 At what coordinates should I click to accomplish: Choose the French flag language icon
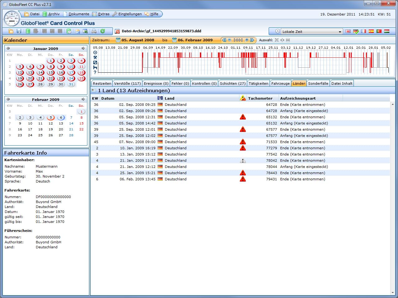coord(363,31)
